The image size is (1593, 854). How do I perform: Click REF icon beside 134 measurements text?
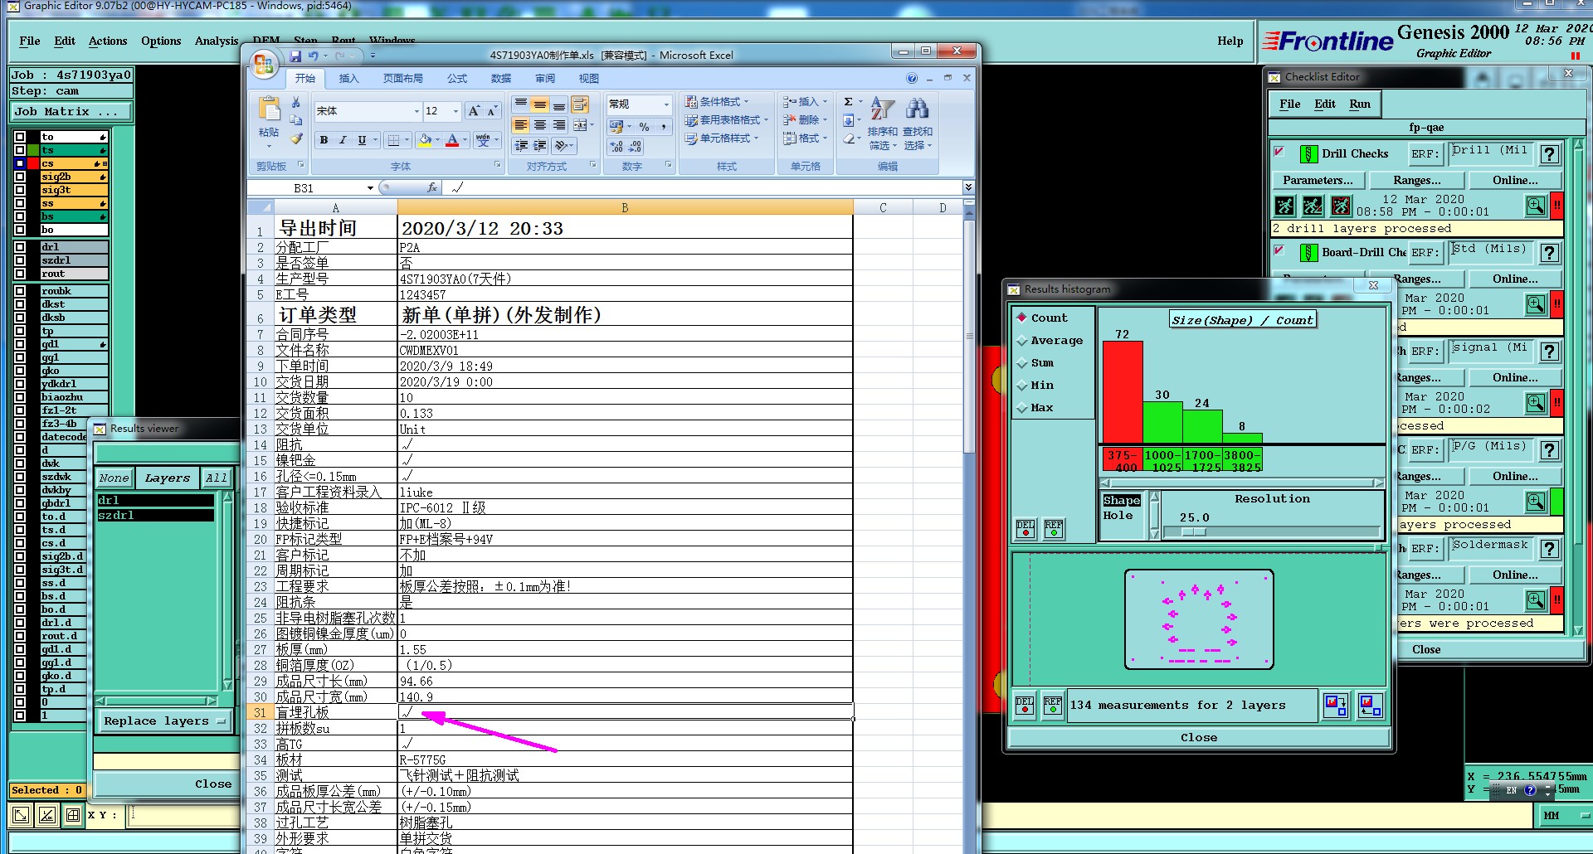click(1053, 706)
